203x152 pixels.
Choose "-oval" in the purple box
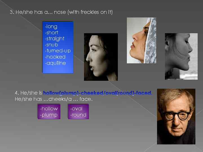76,109
